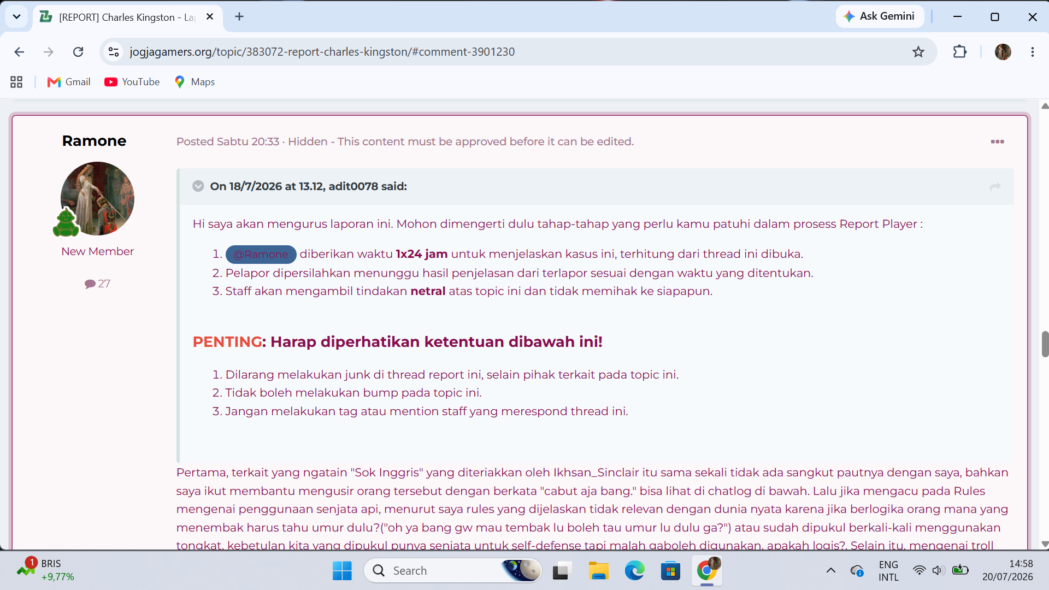Open the tab search dropdown arrow
Image resolution: width=1049 pixels, height=590 pixels.
tap(16, 16)
